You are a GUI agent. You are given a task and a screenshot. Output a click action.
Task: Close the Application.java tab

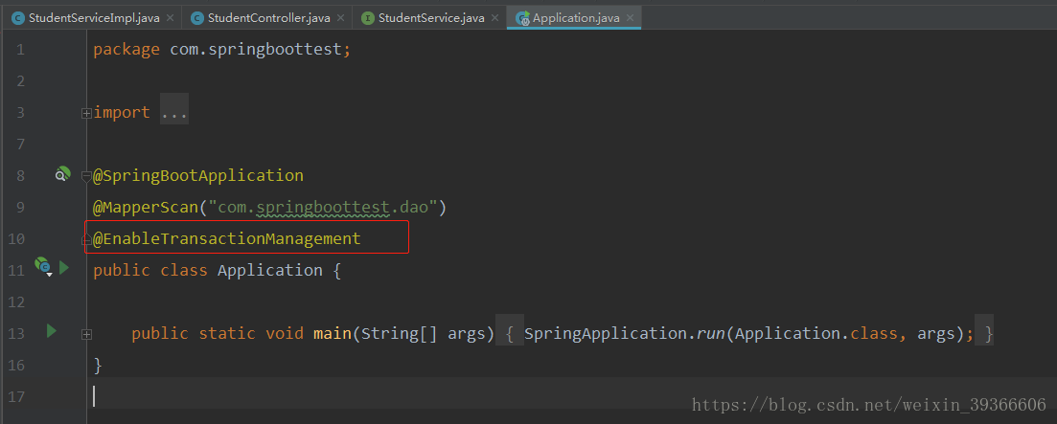pos(630,18)
